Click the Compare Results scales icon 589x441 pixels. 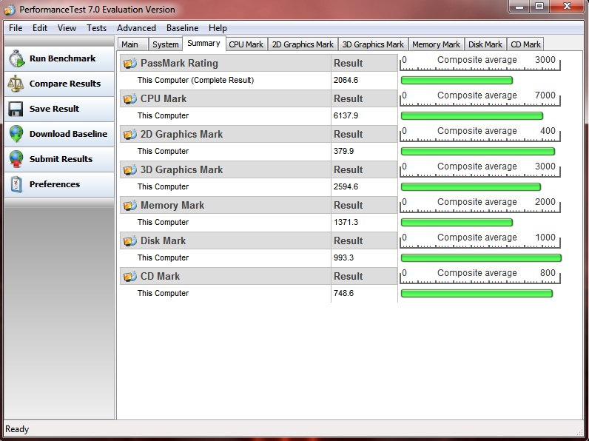16,84
